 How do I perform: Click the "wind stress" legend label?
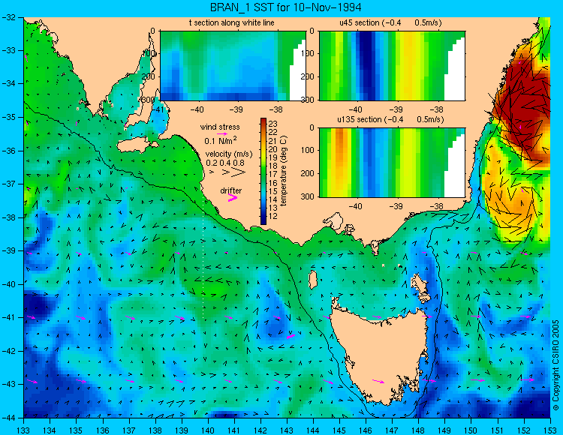[220, 127]
